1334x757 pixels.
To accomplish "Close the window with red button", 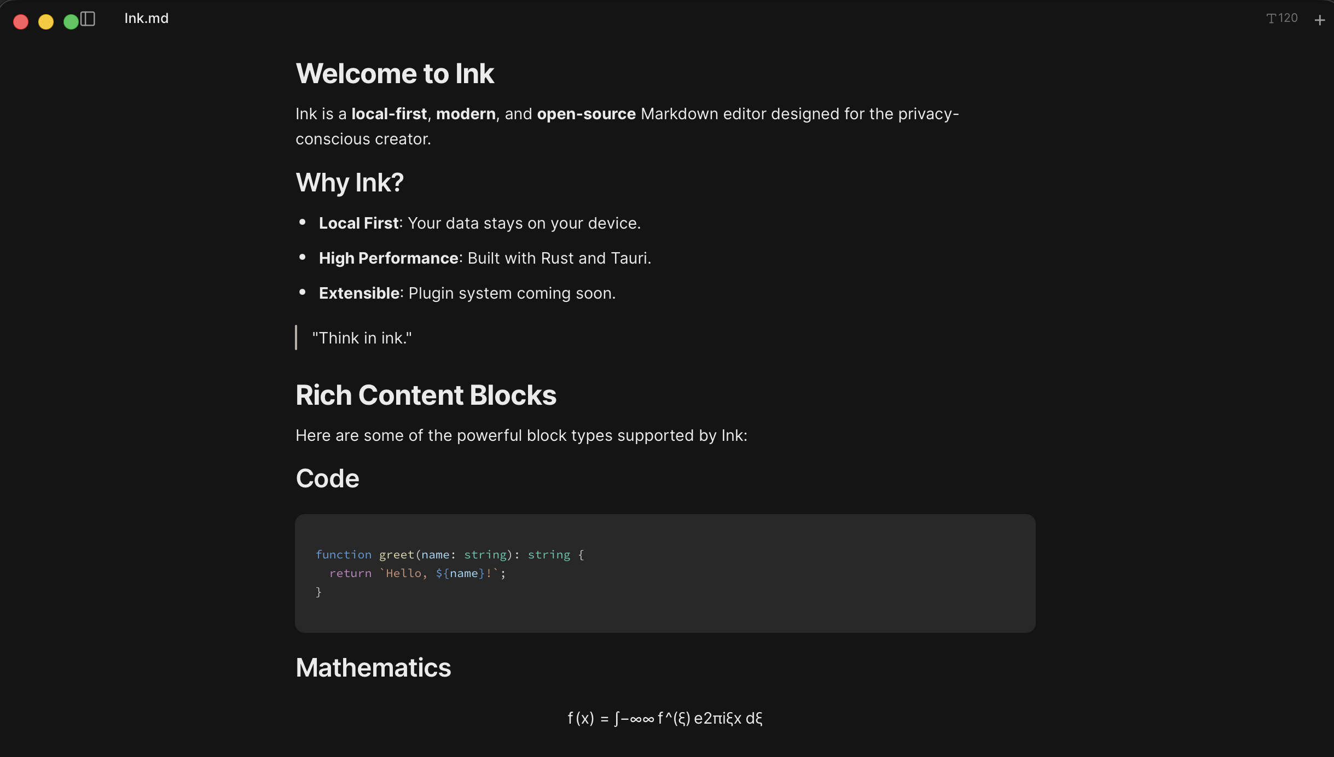I will [x=21, y=22].
